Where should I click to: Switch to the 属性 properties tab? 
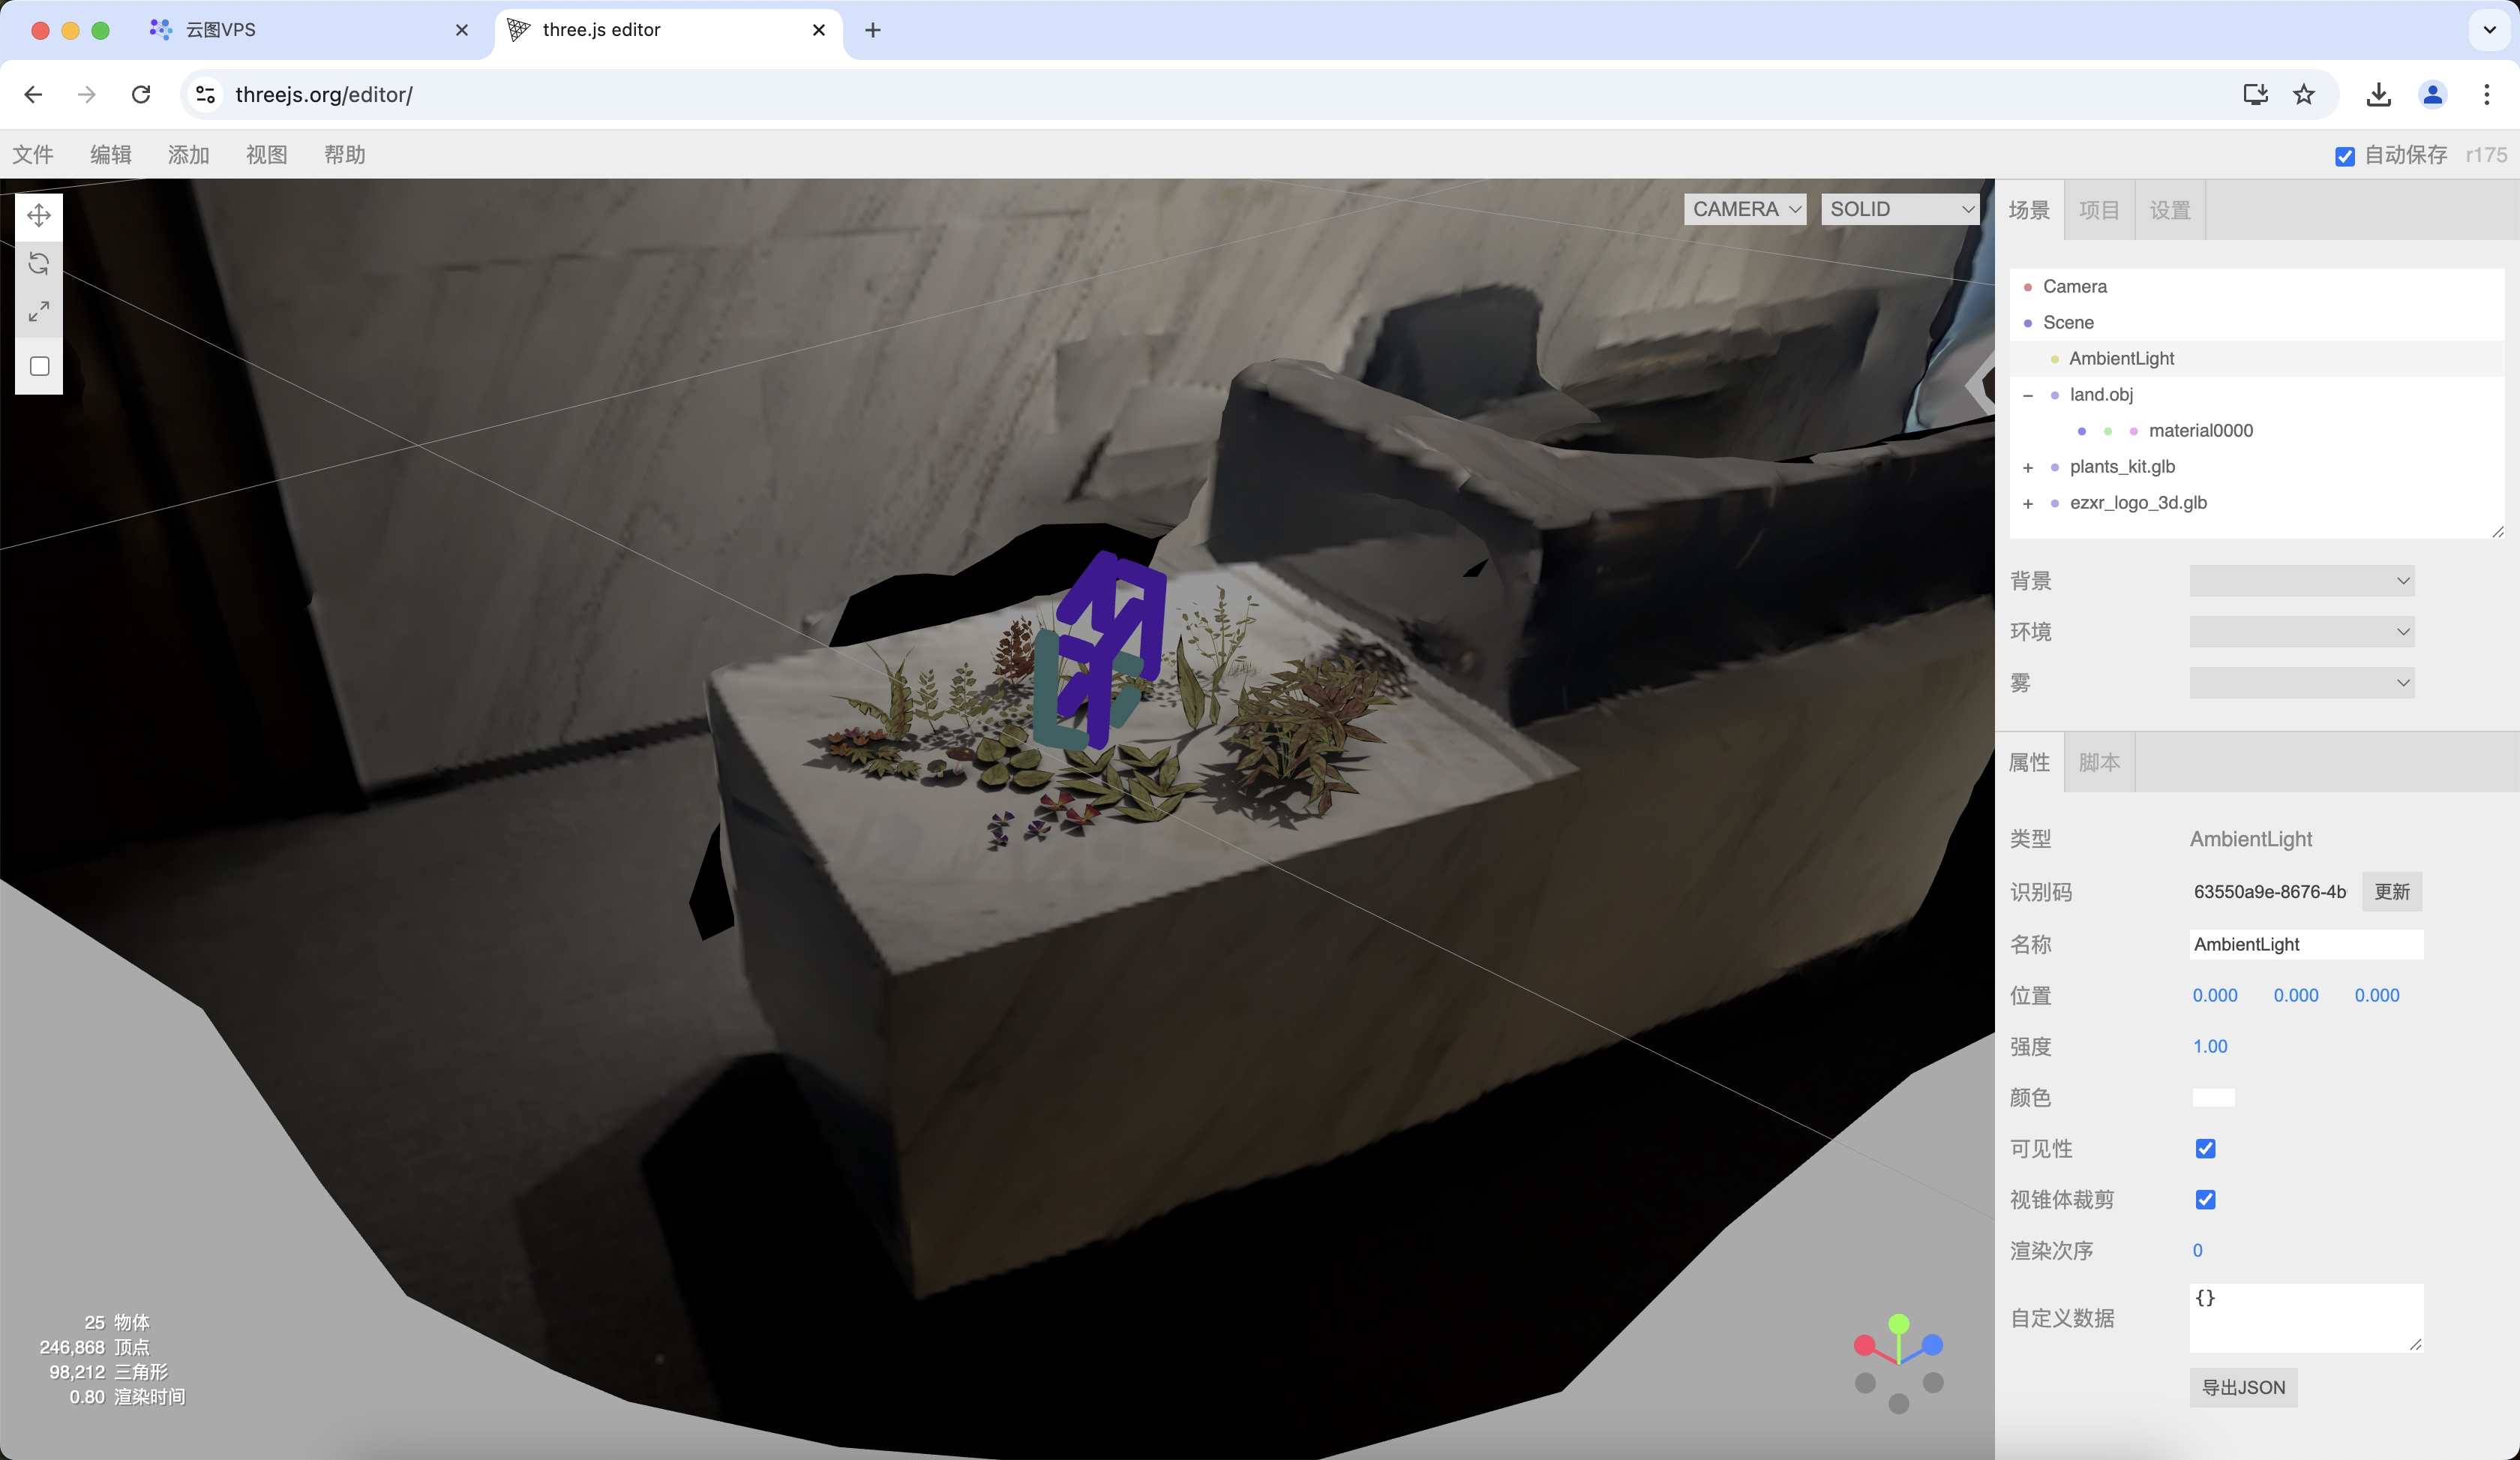tap(2029, 762)
